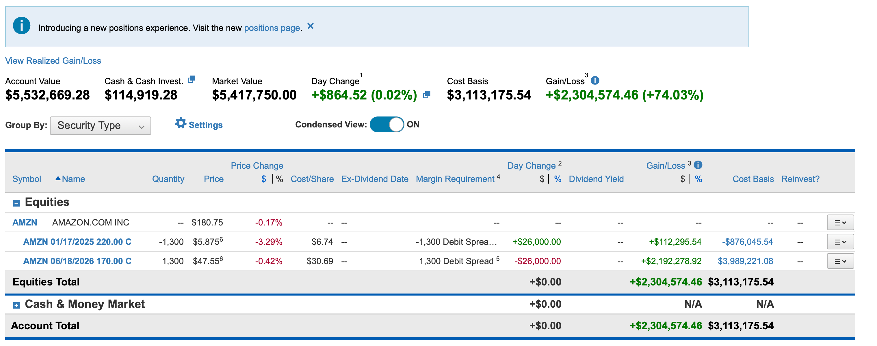Dismiss the new positions experience banner

[310, 26]
